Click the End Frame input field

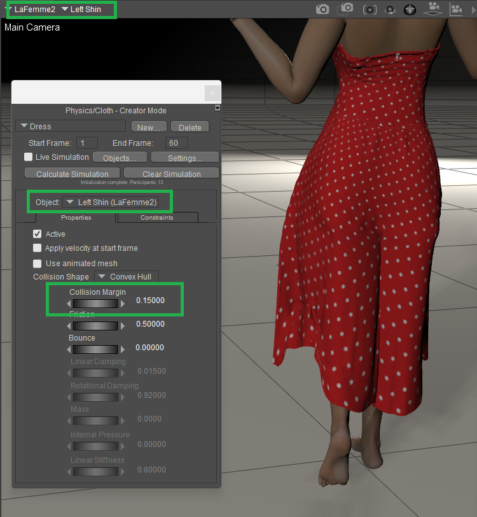(x=176, y=143)
